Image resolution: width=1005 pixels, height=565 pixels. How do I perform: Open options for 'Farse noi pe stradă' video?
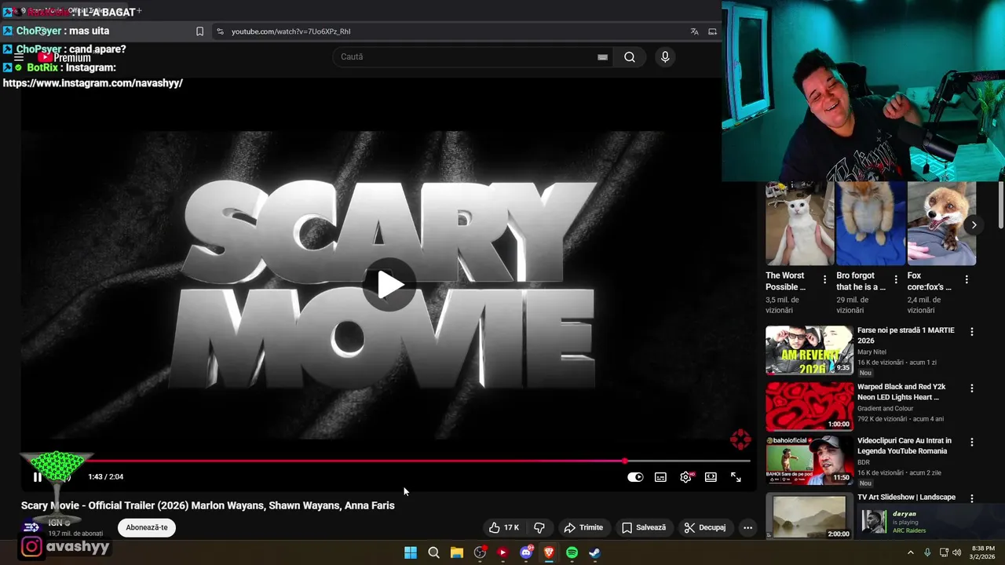pyautogui.click(x=972, y=332)
